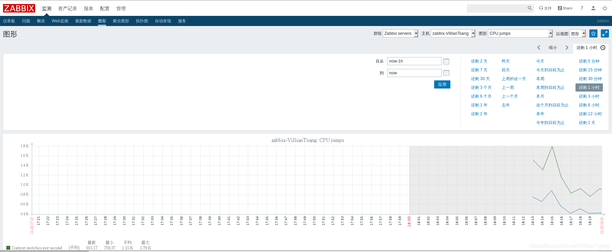This screenshot has height=252, width=612.
Task: Go to Web监测 submenu
Action: click(60, 21)
